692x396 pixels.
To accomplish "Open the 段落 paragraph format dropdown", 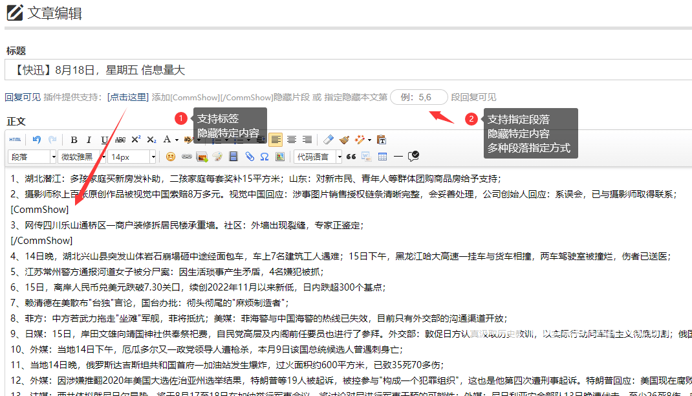I will [x=32, y=157].
